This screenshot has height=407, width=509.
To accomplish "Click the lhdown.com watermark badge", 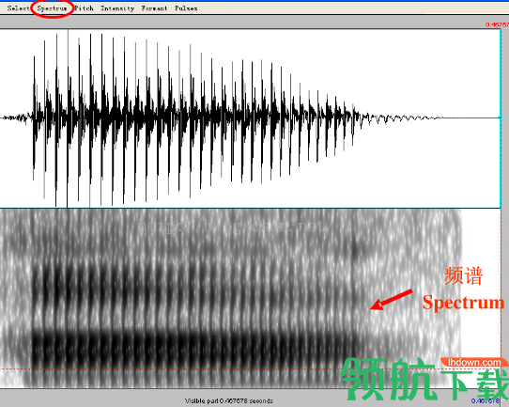I will (x=474, y=362).
